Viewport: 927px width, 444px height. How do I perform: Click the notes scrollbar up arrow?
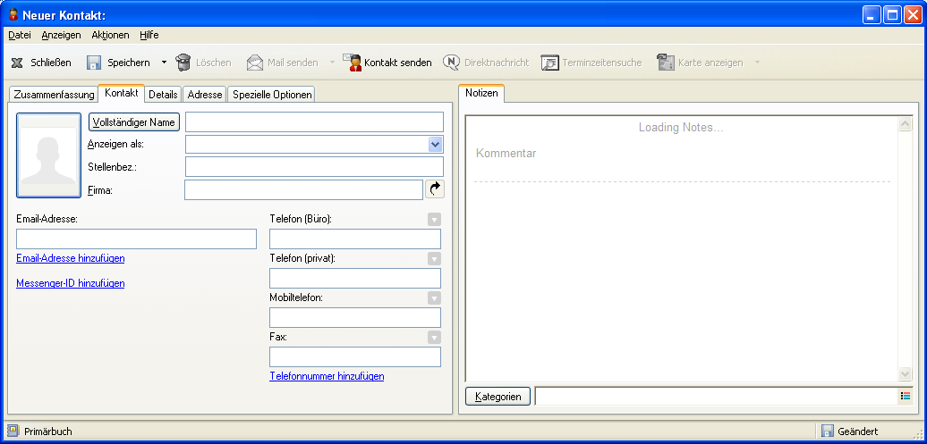(906, 124)
